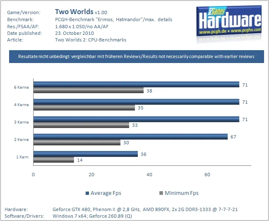Click 'Two Worlds 2: CPU-Benchmarks' article title
This screenshot has width=269, height=221.
[x=91, y=40]
